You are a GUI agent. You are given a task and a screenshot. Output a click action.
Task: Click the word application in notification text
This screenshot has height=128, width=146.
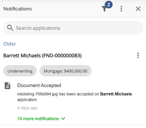(28, 100)
